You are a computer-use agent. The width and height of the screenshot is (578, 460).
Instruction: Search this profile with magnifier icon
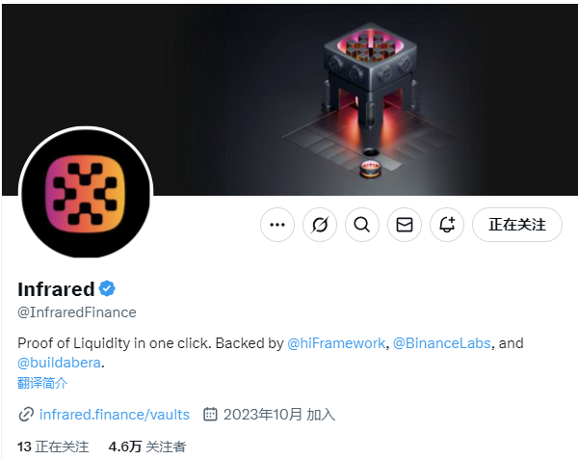click(362, 225)
